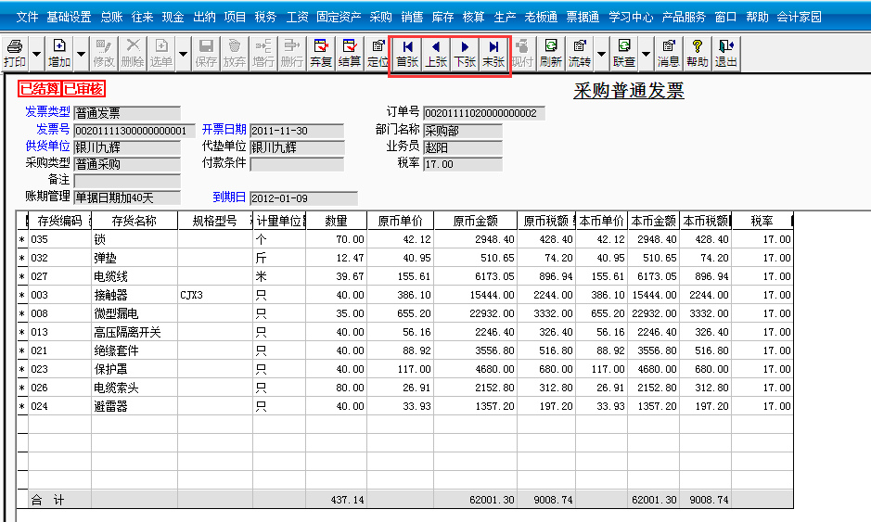
Task: Click the 打印 (Print) toolbar icon
Action: (x=15, y=54)
